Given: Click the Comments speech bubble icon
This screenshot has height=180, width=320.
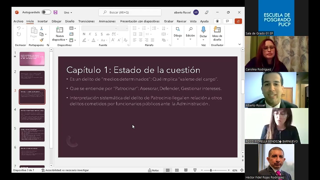Looking at the screenshot, I should tap(227, 21).
